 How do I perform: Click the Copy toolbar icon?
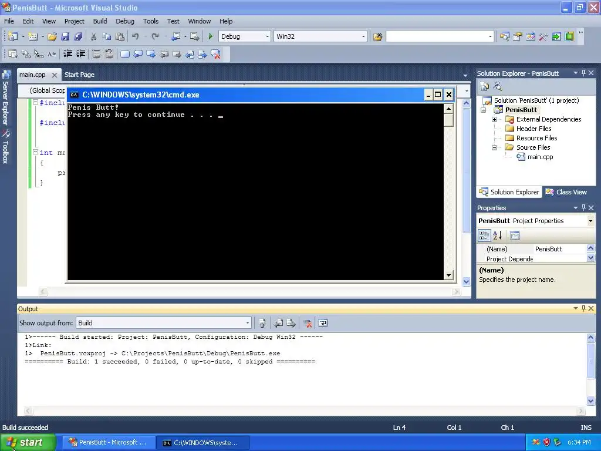pos(107,36)
